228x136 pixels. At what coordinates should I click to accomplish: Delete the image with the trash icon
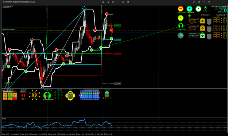pos(113,2)
